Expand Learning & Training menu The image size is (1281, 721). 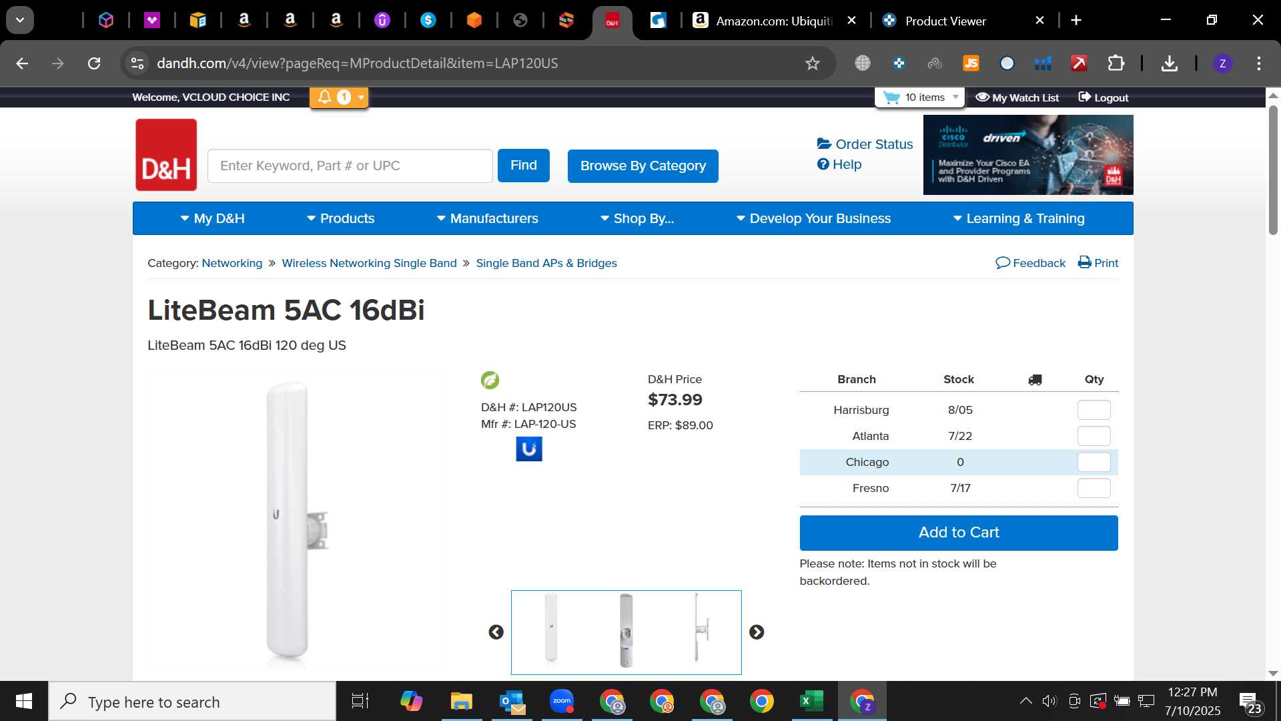(1019, 218)
